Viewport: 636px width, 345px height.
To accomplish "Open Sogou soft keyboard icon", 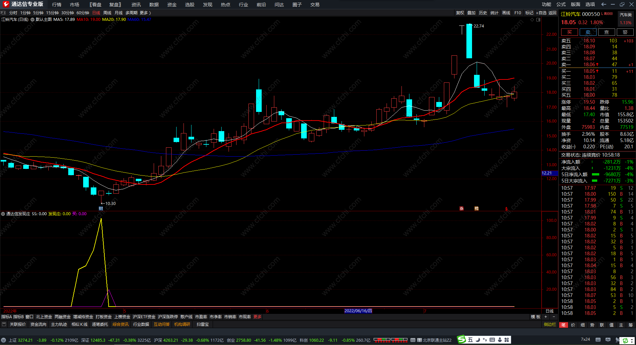I will [x=492, y=340].
